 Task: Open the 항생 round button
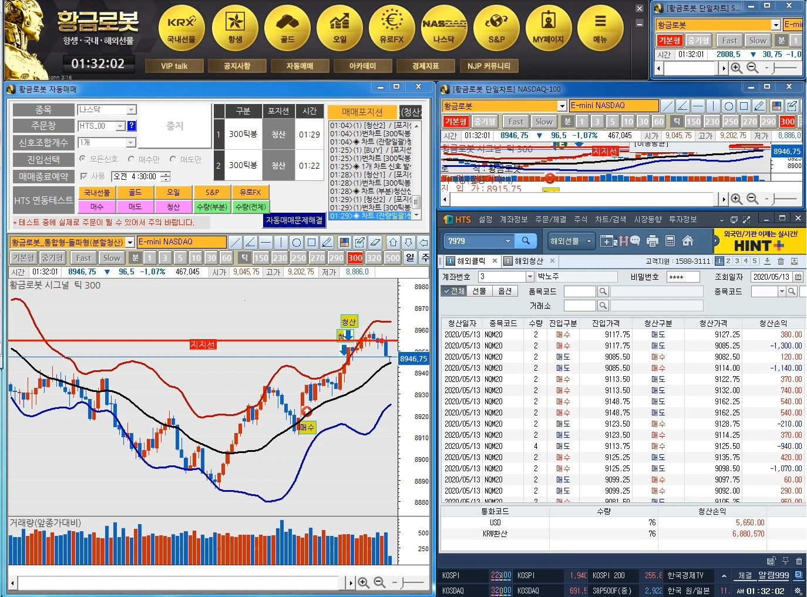[x=235, y=28]
